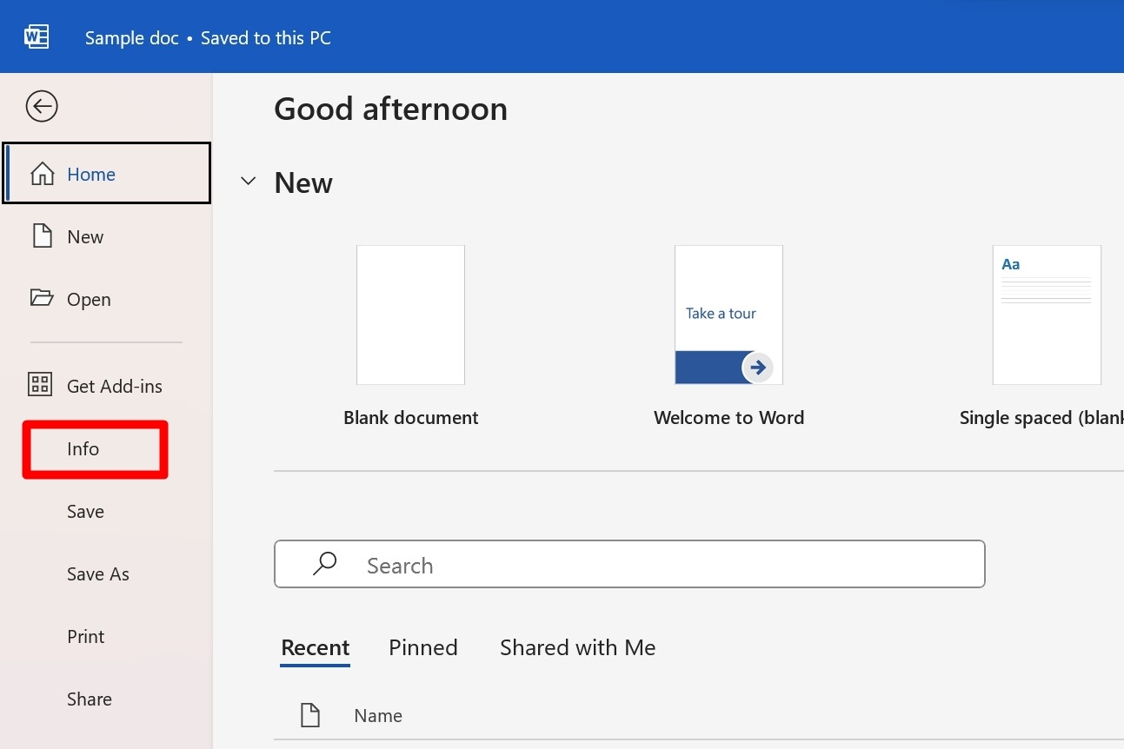
Task: Select the Single spaced blank template
Action: (x=1047, y=315)
